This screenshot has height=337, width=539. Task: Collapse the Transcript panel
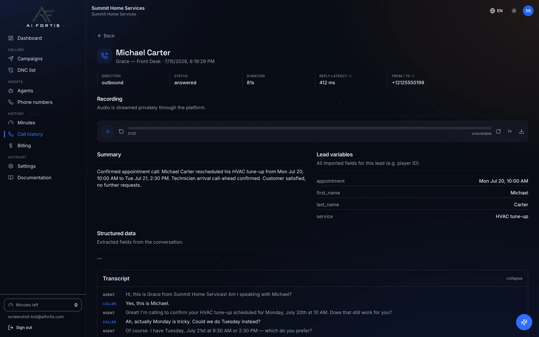coord(514,278)
